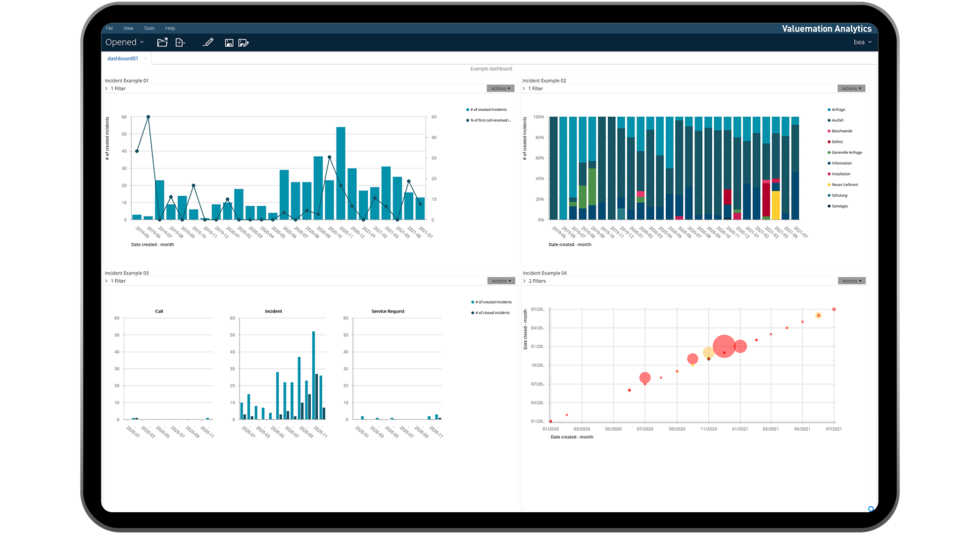
Task: Expand the Opened dropdown
Action: (x=125, y=43)
